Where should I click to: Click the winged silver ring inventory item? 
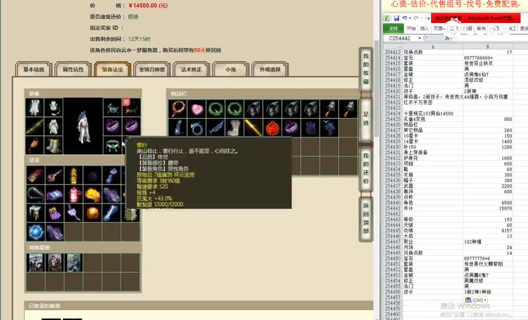196,128
